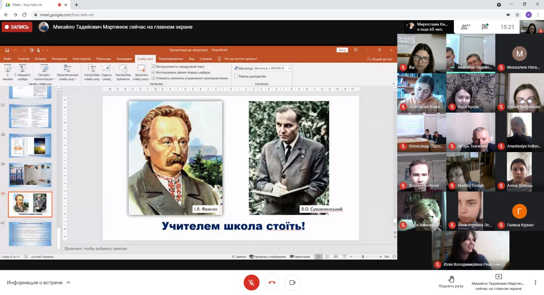Open the 'Вставка' ribbon tab
Viewport: 544px width, 295px height.
point(40,59)
